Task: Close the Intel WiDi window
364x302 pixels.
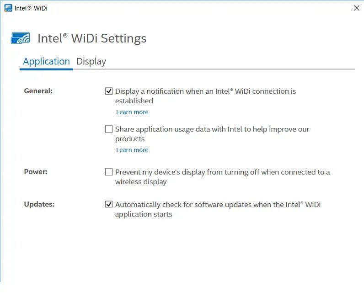Action: tap(357, 8)
